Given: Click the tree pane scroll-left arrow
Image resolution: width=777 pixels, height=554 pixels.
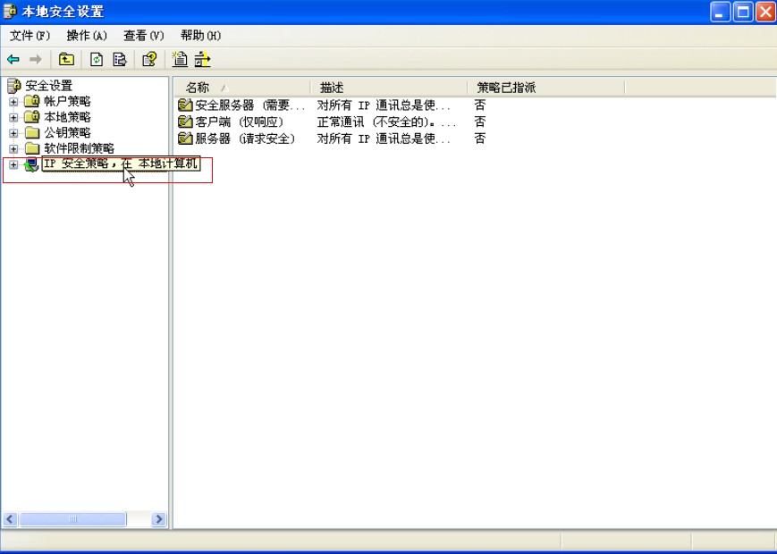Looking at the screenshot, I should point(11,519).
